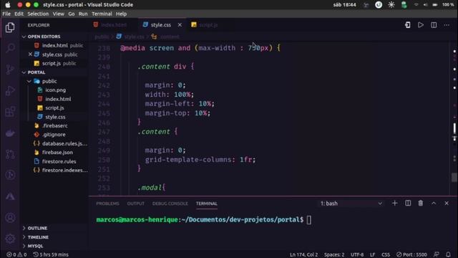The image size is (458, 258).
Task: Click the editor vertical scrollbar thumb
Action: click(x=454, y=177)
